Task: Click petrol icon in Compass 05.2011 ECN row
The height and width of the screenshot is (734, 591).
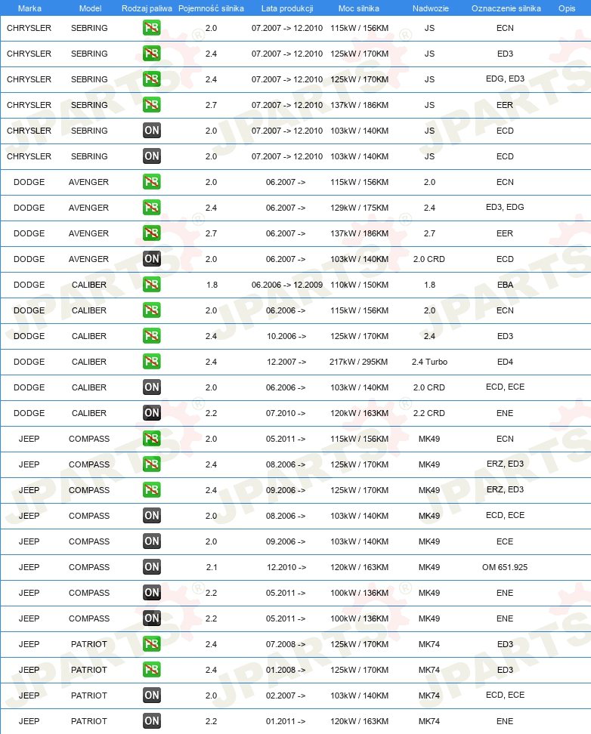Action: pyautogui.click(x=151, y=439)
